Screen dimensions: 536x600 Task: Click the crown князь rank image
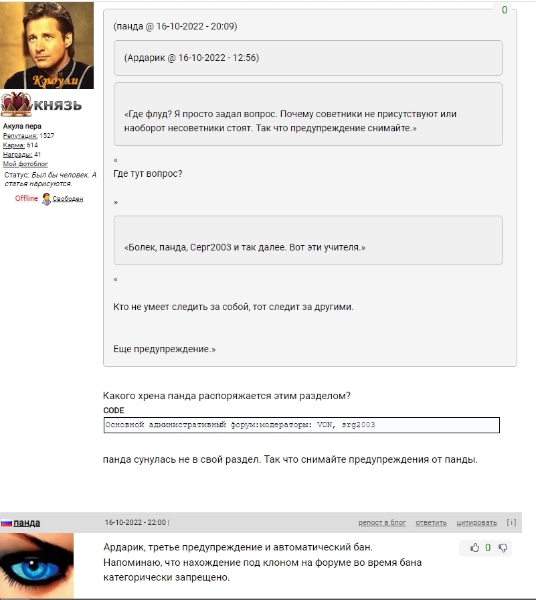[41, 104]
